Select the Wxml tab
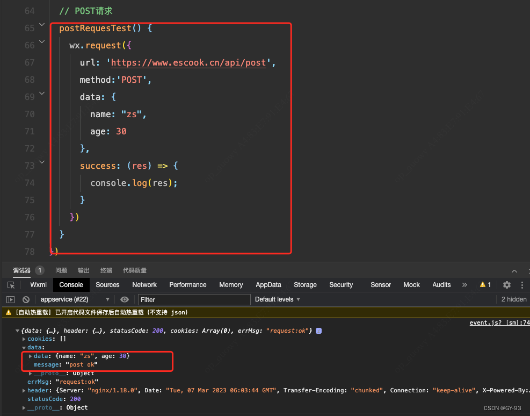Screen dimensions: 530x416 (x=38, y=285)
